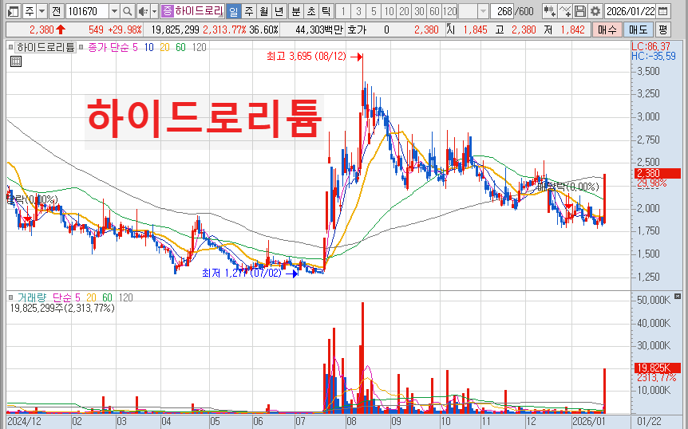Select interval 3 button
This screenshot has width=688, height=429.
pyautogui.click(x=358, y=11)
